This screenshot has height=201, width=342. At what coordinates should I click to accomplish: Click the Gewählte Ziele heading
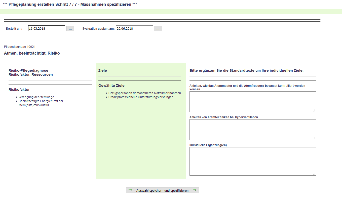111,86
